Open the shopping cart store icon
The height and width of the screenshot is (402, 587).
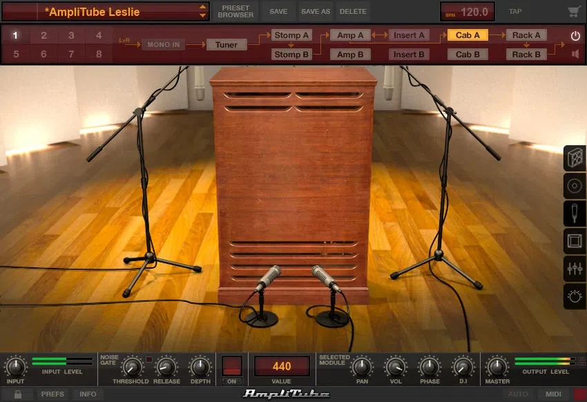coord(573,12)
